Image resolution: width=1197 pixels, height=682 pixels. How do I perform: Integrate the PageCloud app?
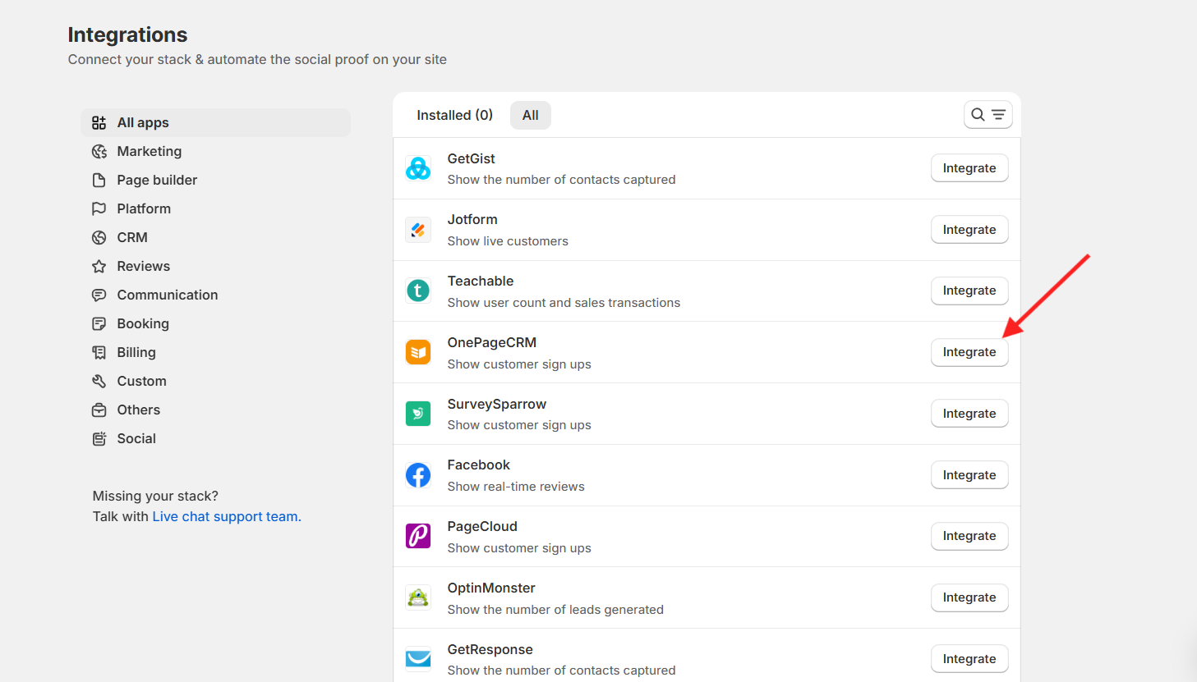coord(969,536)
